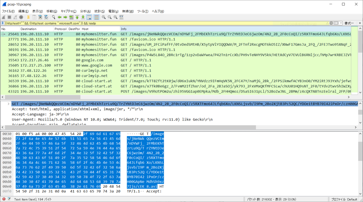Image resolution: width=363 pixels, height=202 pixels.
Task: Open the キャプチャ(C) menu
Action: (68, 11)
